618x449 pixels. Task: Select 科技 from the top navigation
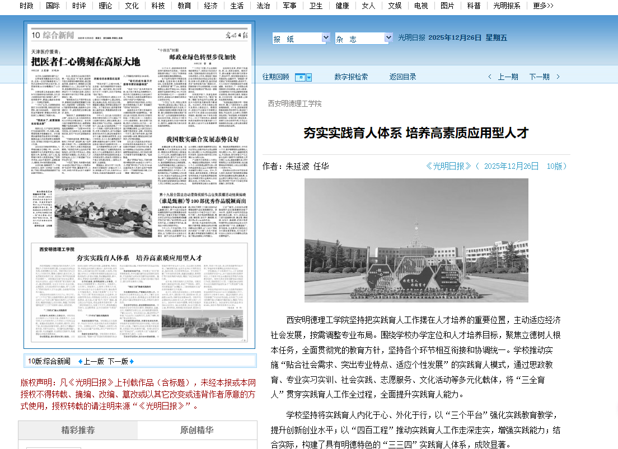pos(158,6)
